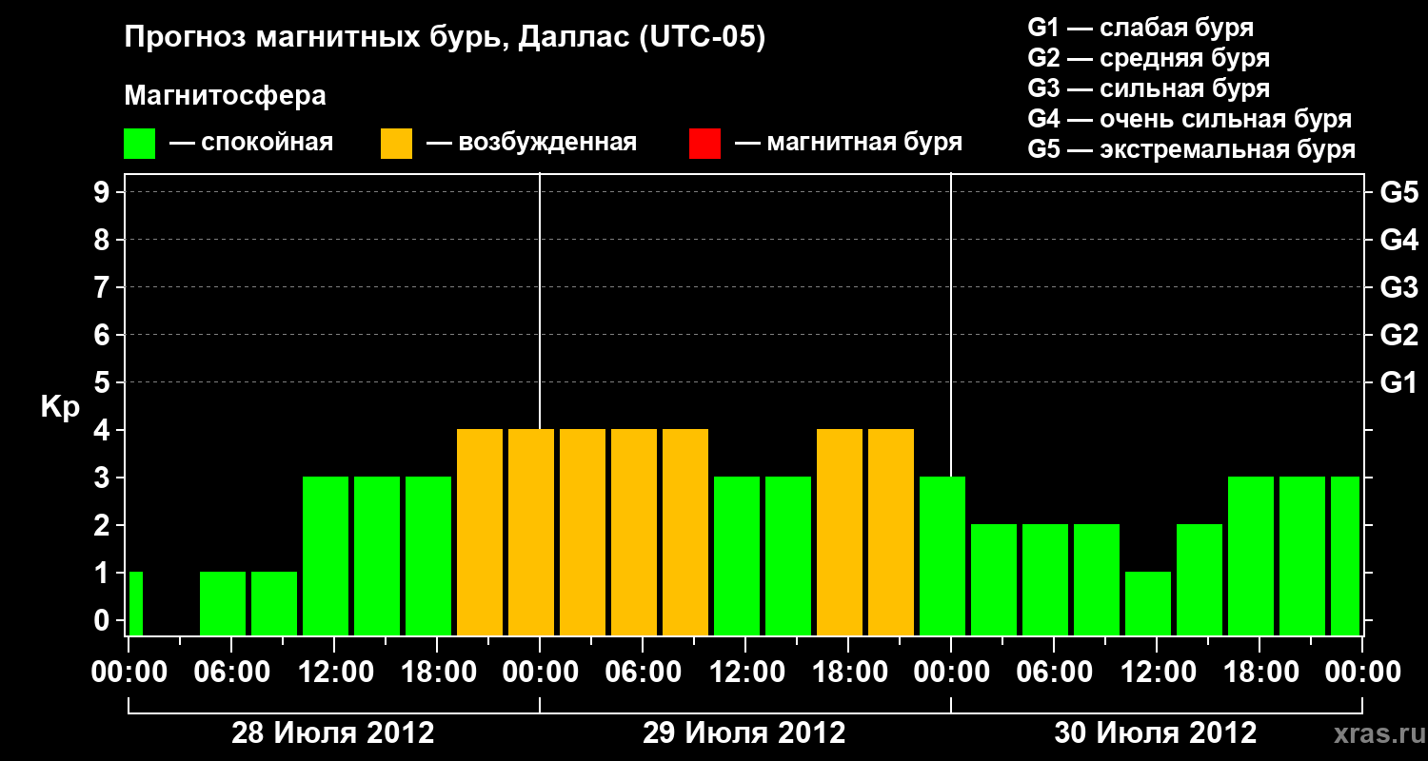Click the '29 Июля 2012' date label

tap(744, 733)
